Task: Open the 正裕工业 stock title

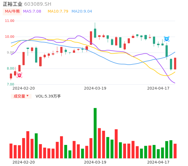Action: [13, 4]
